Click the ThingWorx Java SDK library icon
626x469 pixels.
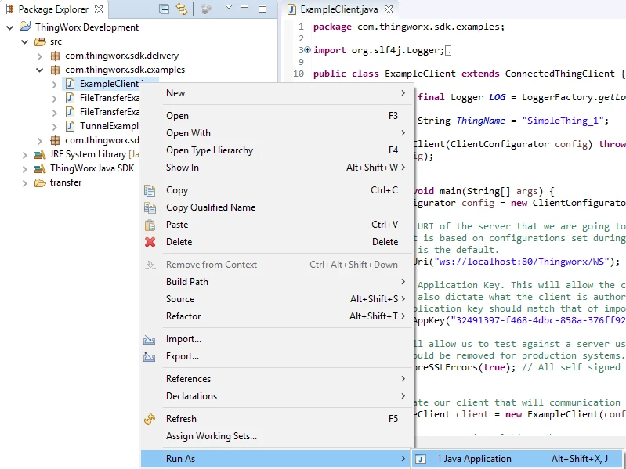click(40, 168)
